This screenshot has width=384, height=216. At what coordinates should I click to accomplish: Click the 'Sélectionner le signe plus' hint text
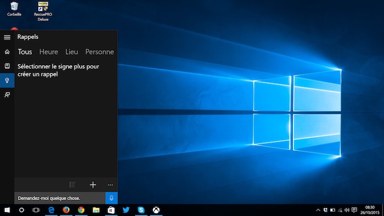[x=58, y=70]
